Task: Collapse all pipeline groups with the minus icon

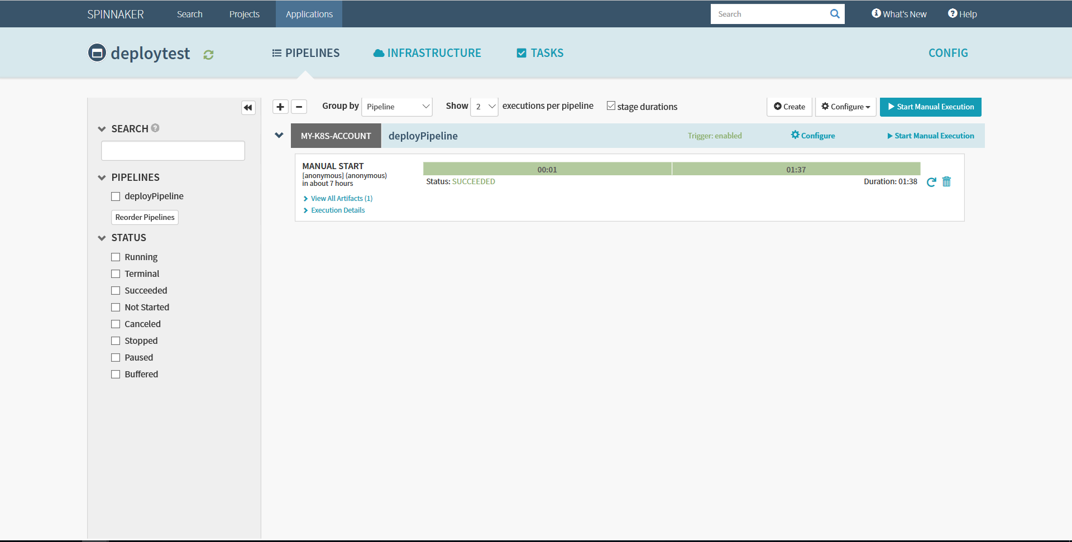Action: 299,107
